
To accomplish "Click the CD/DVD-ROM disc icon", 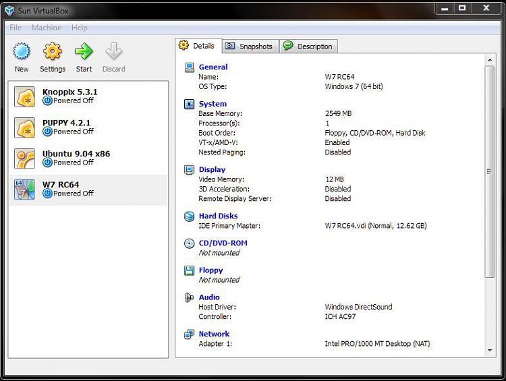I will 189,243.
